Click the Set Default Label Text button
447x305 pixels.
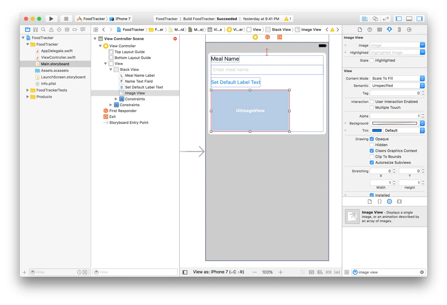[236, 82]
